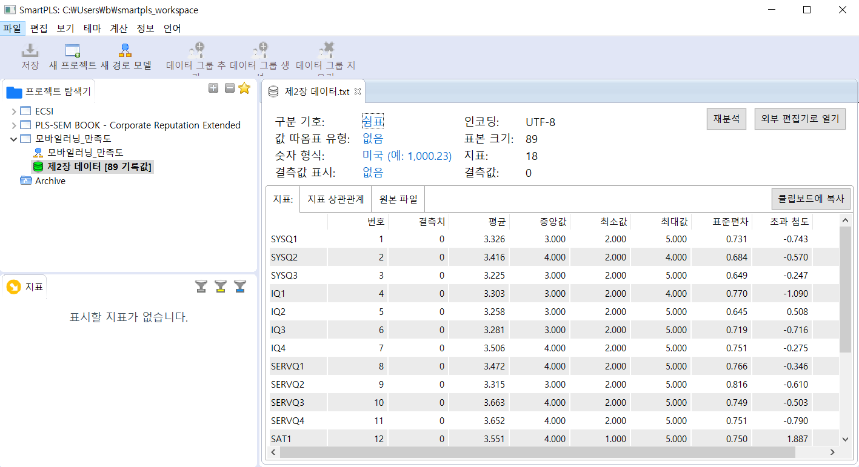Open the 계산 menu

coord(119,28)
